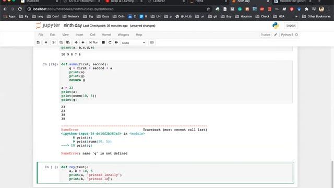Viewport: 334px width, 188px height.
Task: Open the Docs bookmark folder
Action: coord(103,16)
